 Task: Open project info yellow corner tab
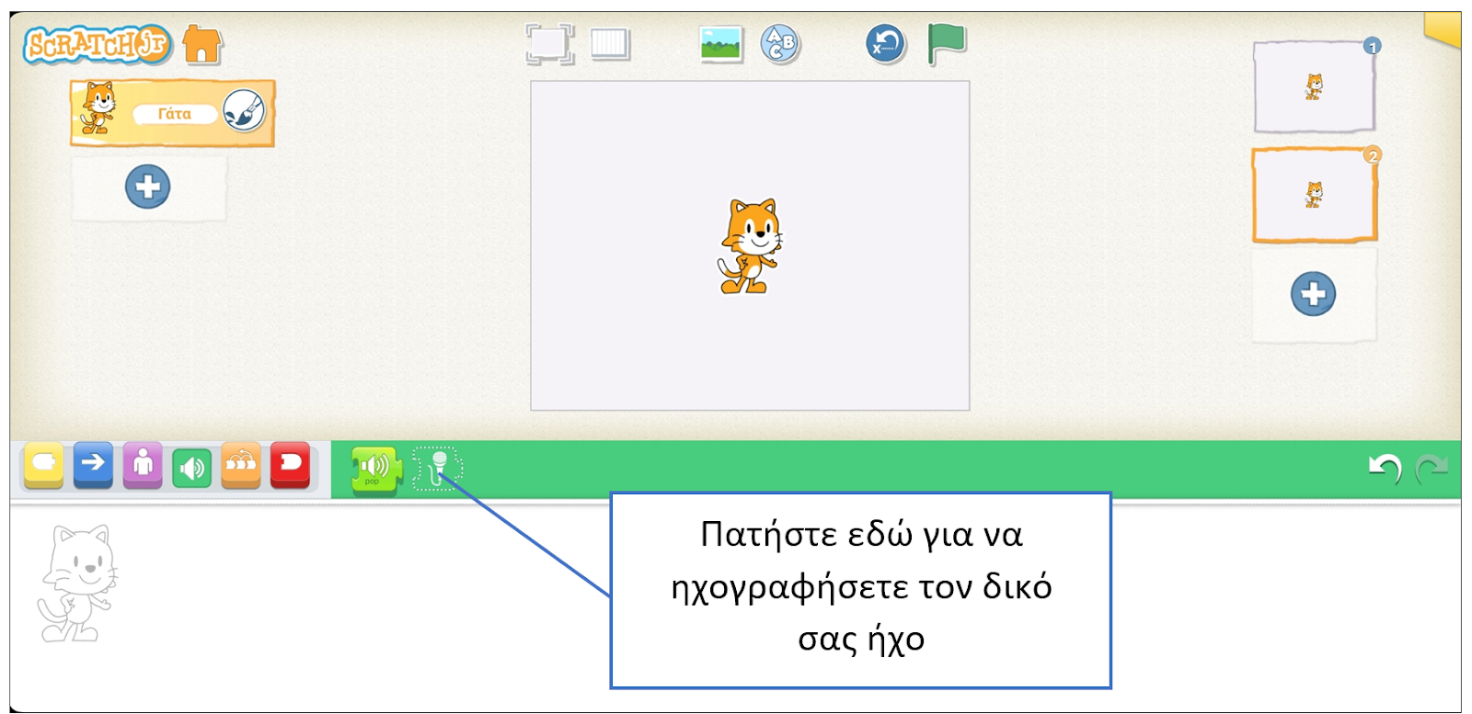(1443, 29)
